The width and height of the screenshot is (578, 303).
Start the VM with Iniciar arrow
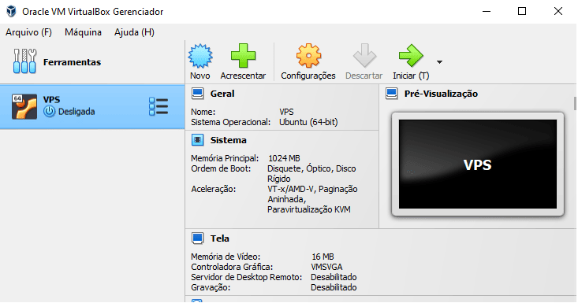click(x=411, y=56)
